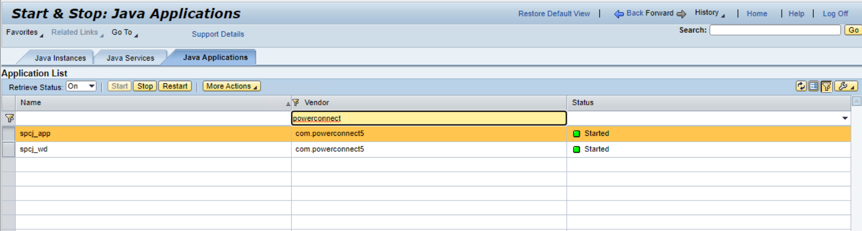This screenshot has width=862, height=231.
Task: Click the table details view icon
Action: [813, 86]
